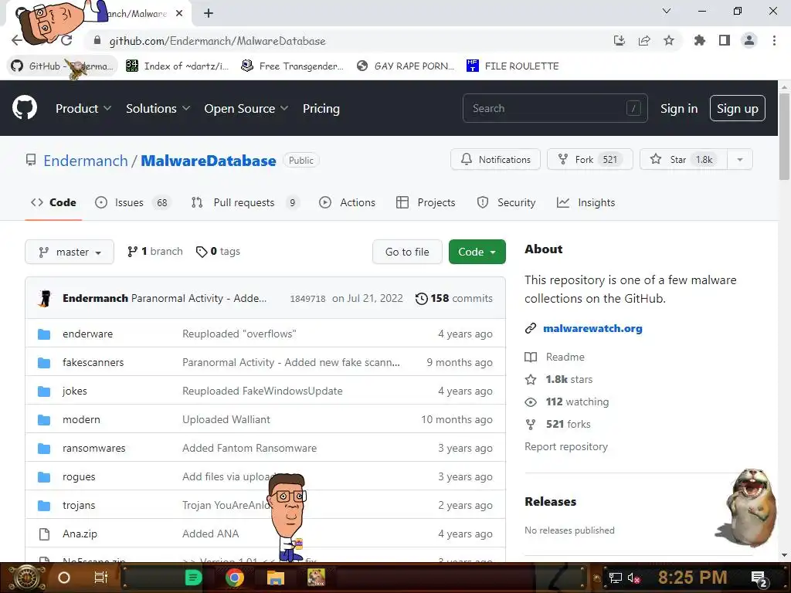
Task: Open new tab with plus icon
Action: [209, 13]
